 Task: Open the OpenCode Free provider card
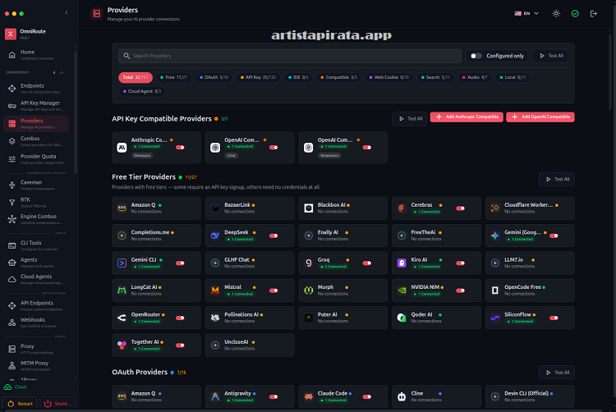530,291
